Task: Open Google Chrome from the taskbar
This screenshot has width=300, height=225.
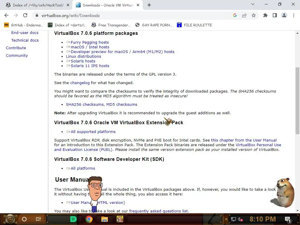Action: 89,219
